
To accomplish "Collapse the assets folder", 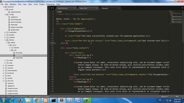I will tap(5, 9).
